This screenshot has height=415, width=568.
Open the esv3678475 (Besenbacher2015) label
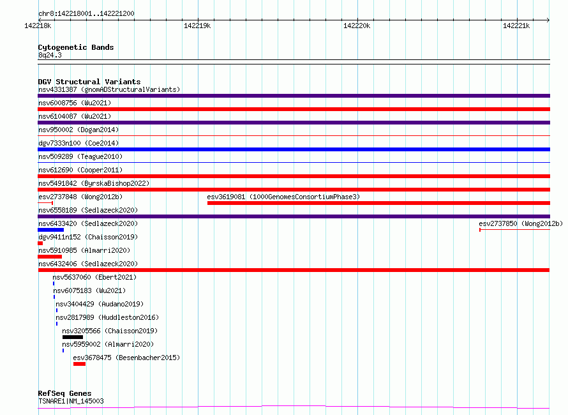[x=126, y=358]
